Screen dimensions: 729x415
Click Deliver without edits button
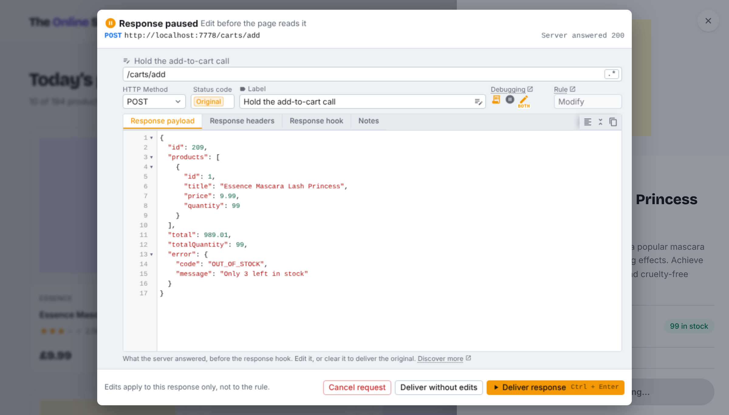439,387
